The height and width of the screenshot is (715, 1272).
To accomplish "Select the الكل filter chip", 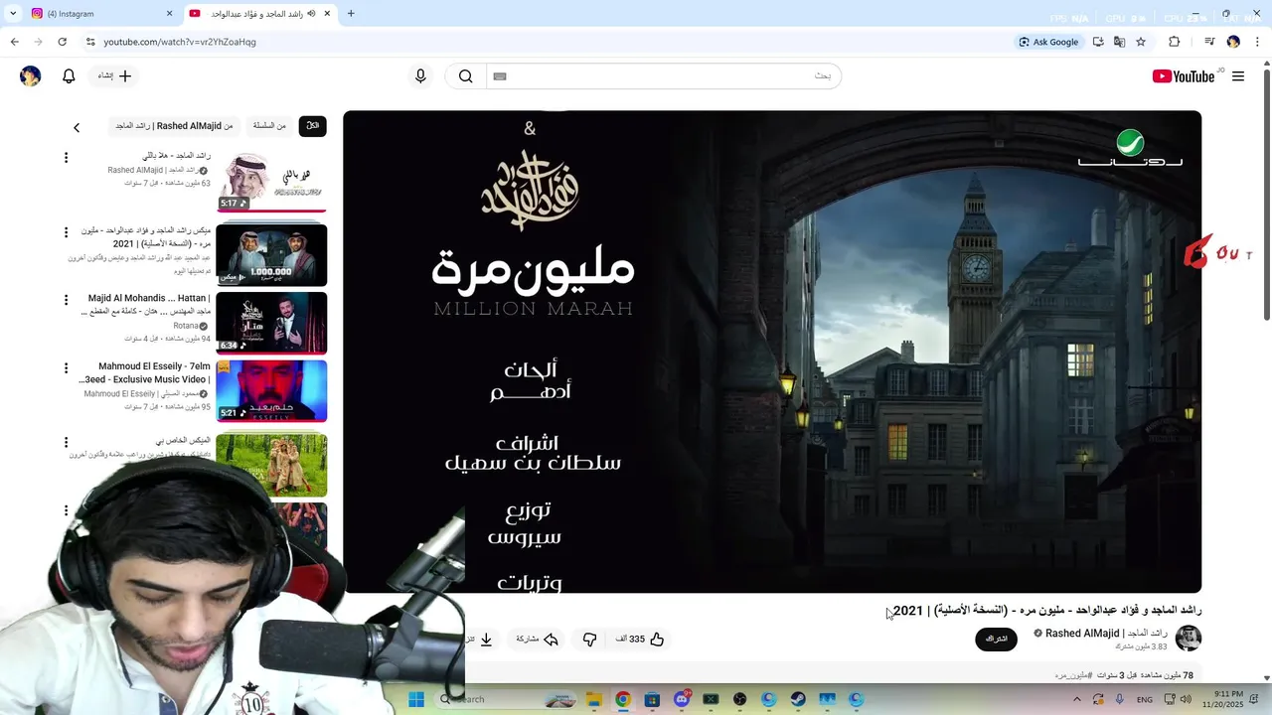I will point(312,126).
